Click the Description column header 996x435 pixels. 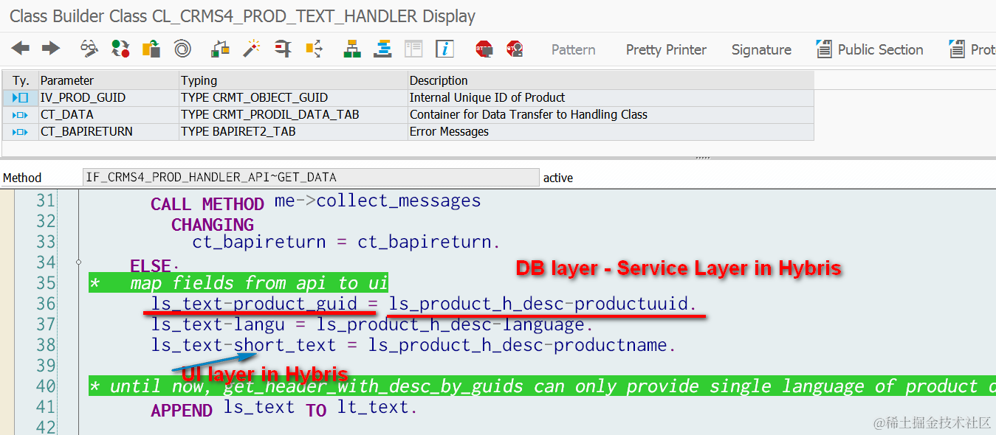pyautogui.click(x=611, y=80)
